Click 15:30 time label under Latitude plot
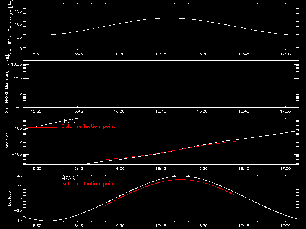The height and width of the screenshot is (229, 306). point(36,226)
